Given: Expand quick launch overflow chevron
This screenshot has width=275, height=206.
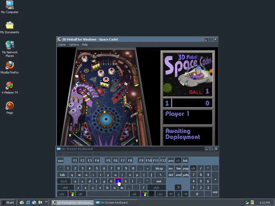Looking at the screenshot, I should coord(46,202).
